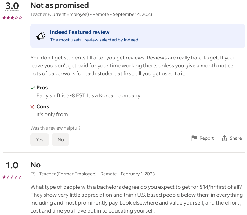Click the 'No' review headline
The image size is (247, 215).
coord(35,165)
